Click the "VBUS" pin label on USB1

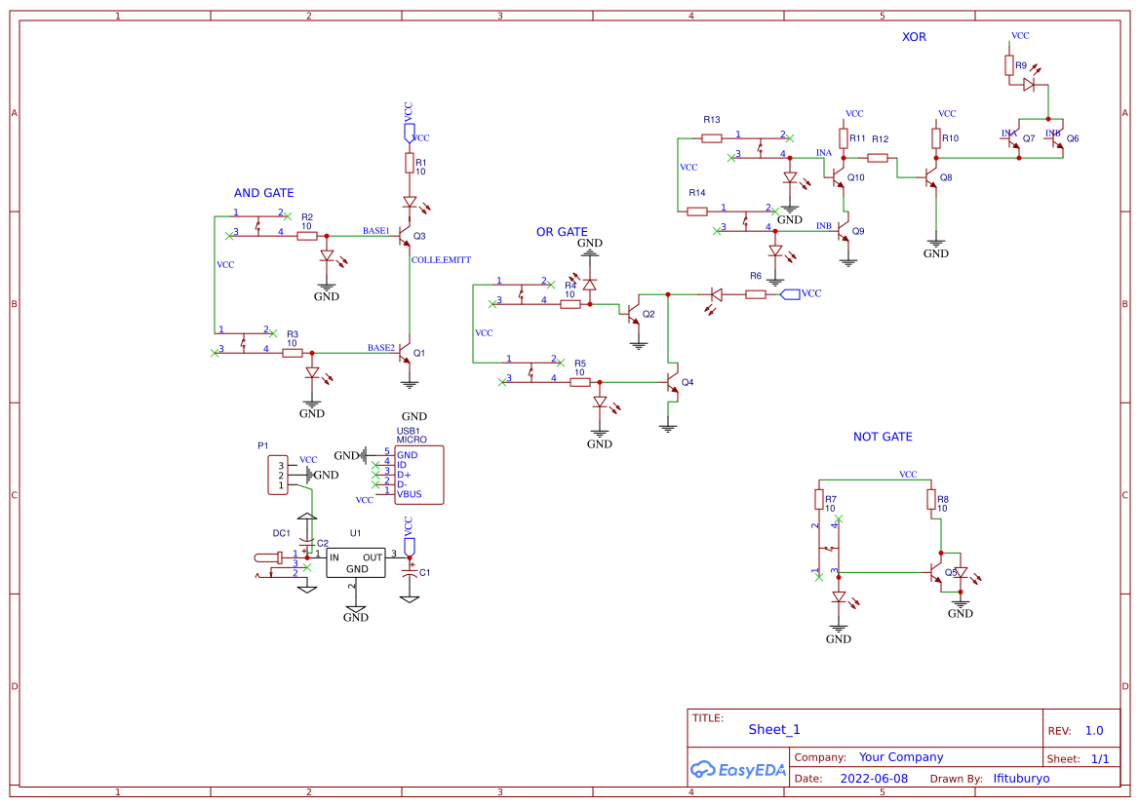410,495
